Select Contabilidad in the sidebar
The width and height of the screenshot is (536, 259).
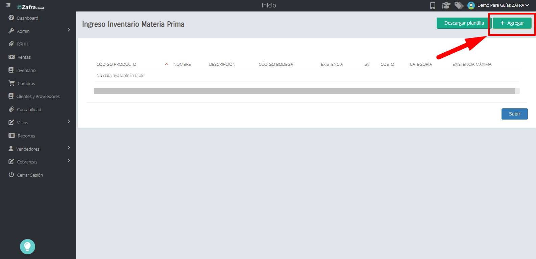29,110
